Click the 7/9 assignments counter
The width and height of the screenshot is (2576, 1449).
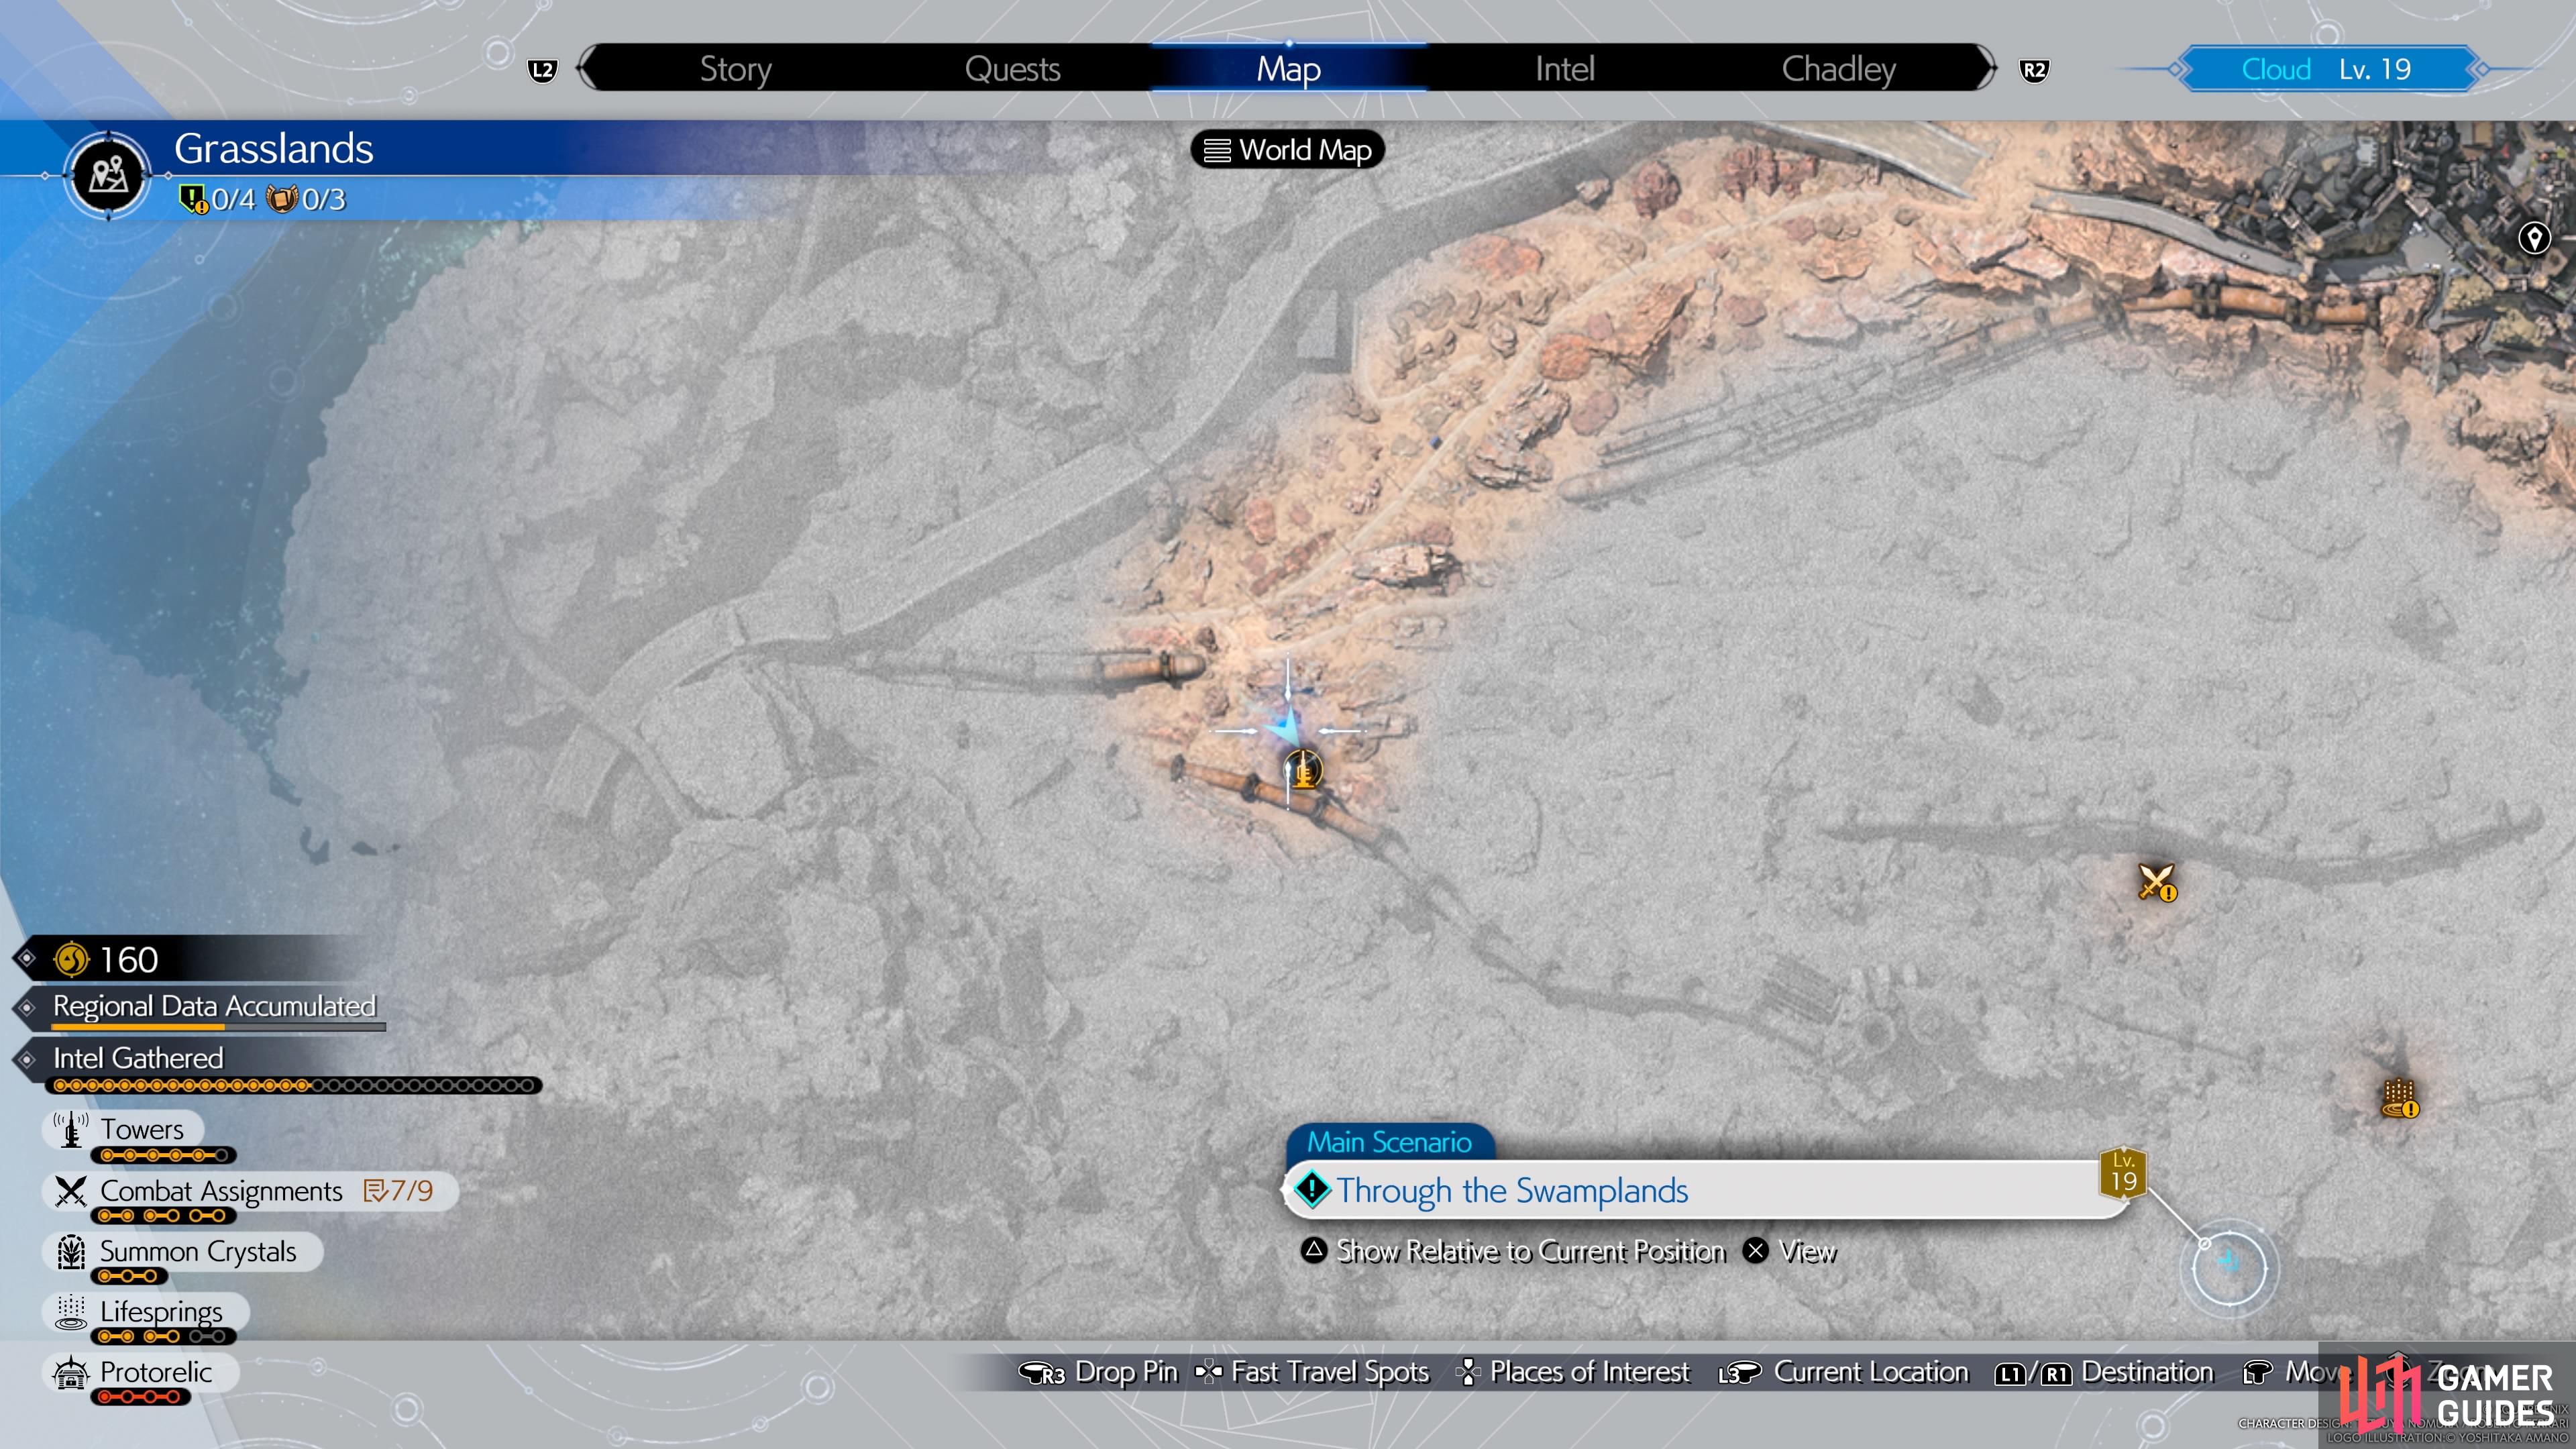pyautogui.click(x=399, y=1190)
